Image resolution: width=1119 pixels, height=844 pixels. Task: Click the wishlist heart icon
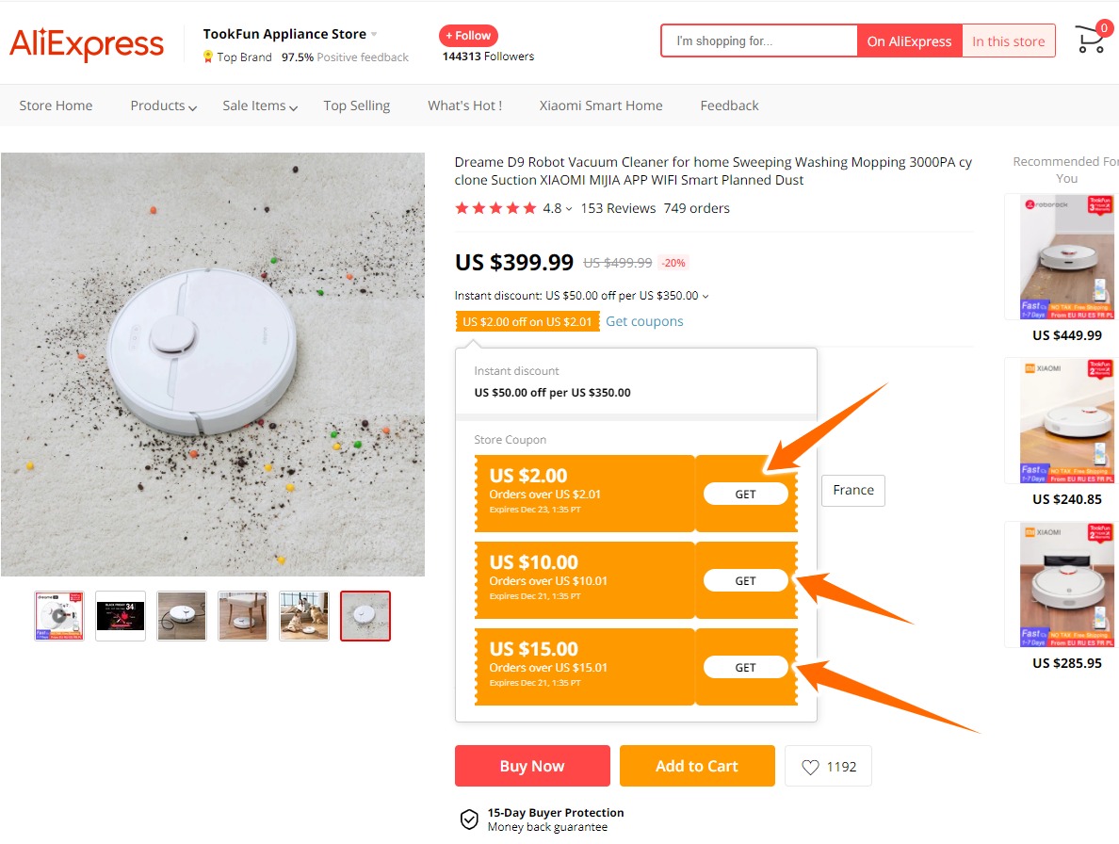click(810, 767)
